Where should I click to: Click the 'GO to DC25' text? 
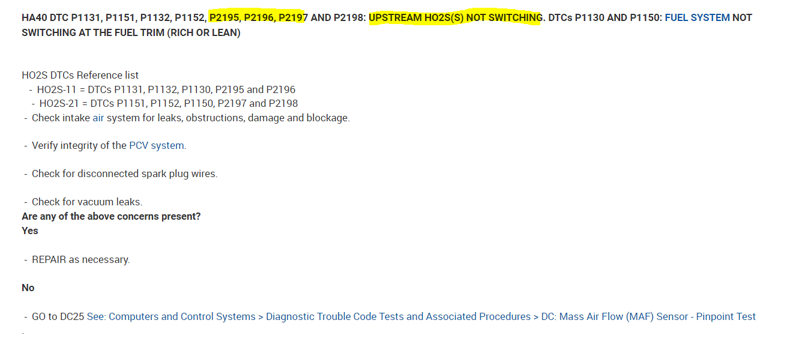point(58,316)
